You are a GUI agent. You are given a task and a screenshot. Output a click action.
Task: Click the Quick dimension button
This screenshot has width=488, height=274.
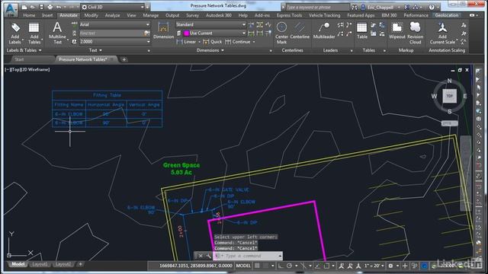pos(213,42)
